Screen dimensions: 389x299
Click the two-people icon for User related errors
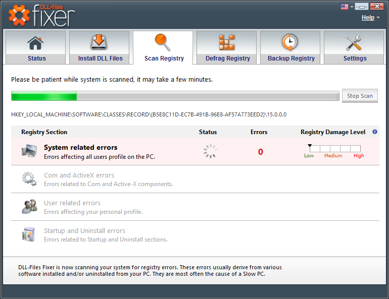point(29,206)
